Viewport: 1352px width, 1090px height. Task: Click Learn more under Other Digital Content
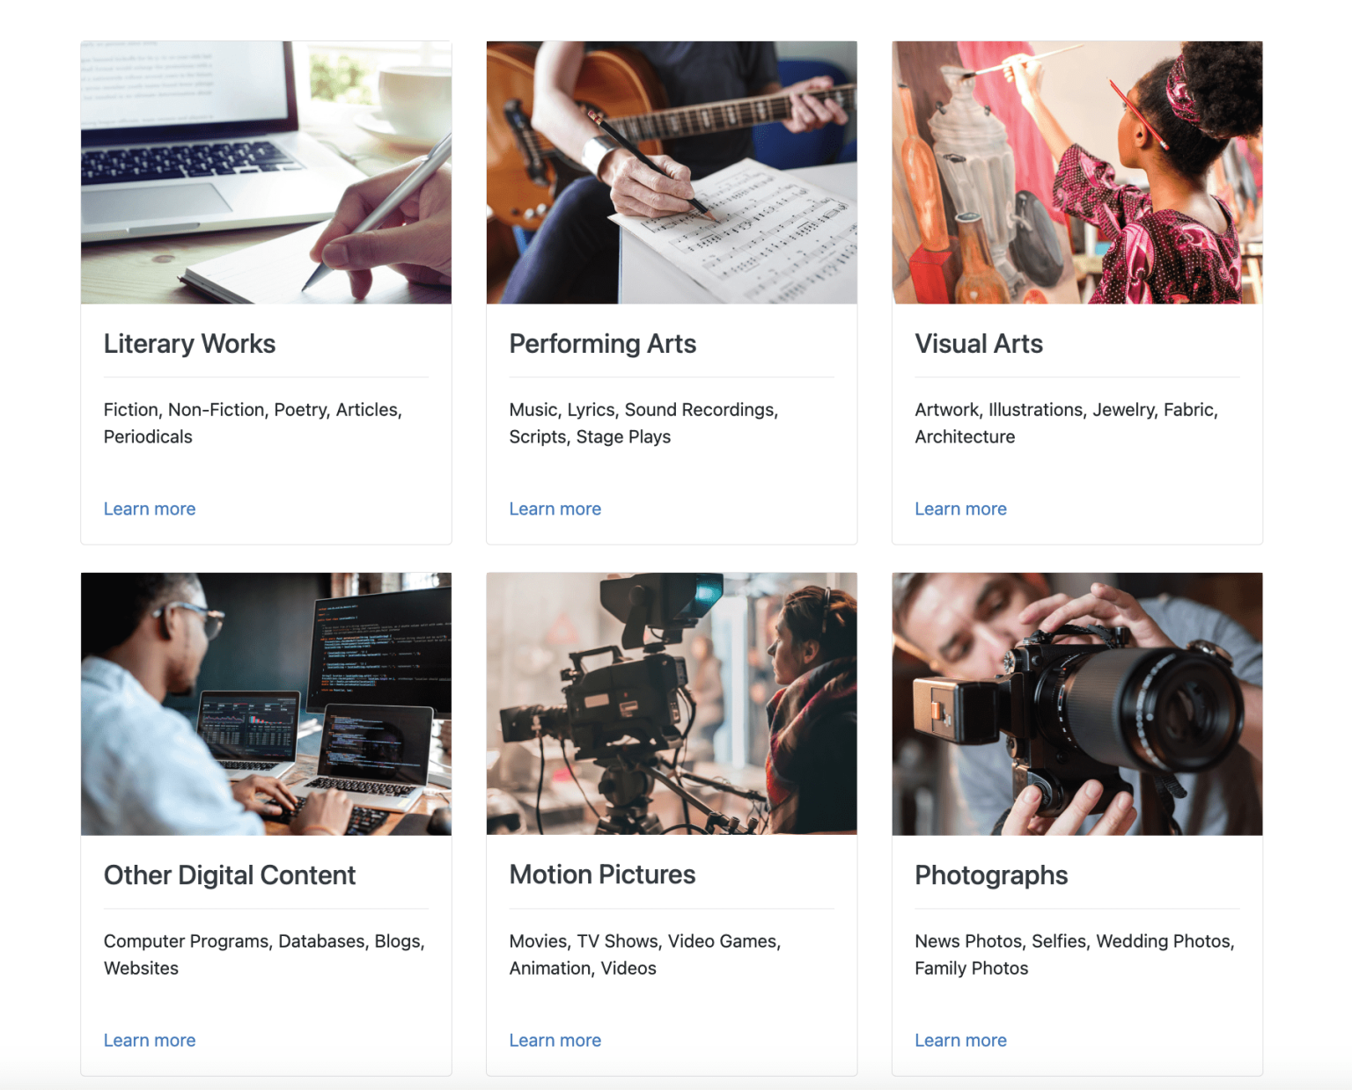150,1040
